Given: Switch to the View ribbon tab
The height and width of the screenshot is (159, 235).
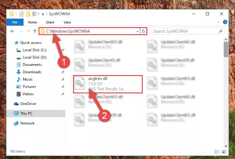Looking at the screenshot, I should click(67, 22).
